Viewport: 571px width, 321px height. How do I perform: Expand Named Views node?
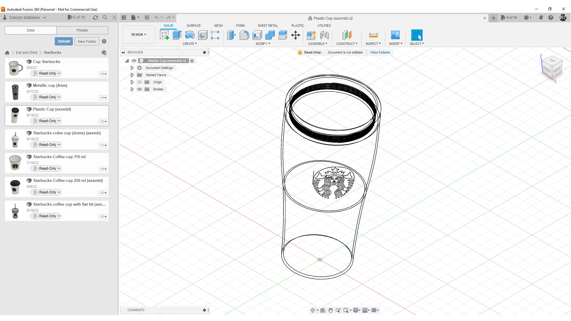(x=132, y=75)
